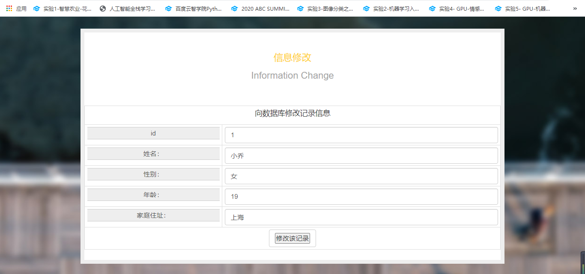The image size is (585, 274).
Task: Click the 百度云智学院Python bookmark icon
Action: click(x=168, y=9)
